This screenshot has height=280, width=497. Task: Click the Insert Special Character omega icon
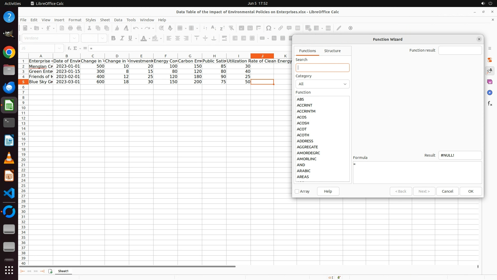click(x=269, y=28)
